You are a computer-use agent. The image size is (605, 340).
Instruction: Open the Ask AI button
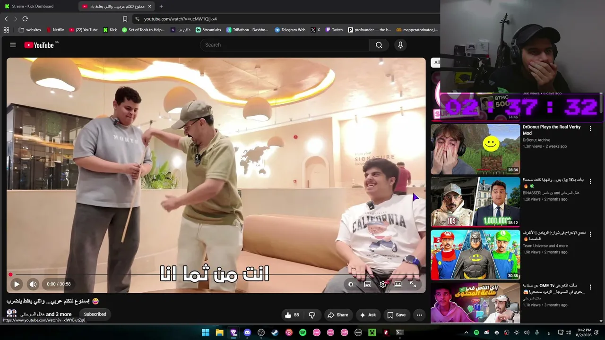[x=368, y=315]
